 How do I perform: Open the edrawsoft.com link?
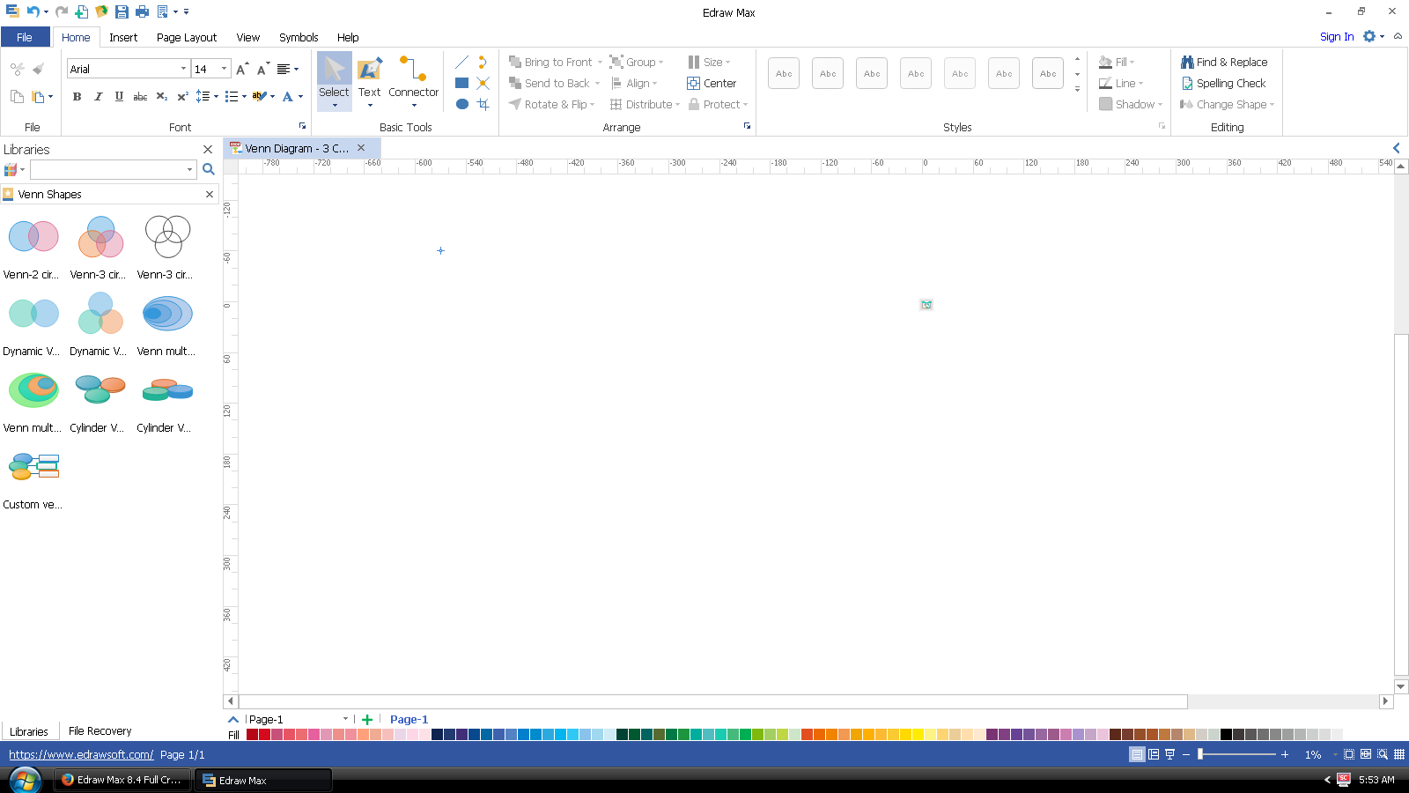[x=81, y=754]
